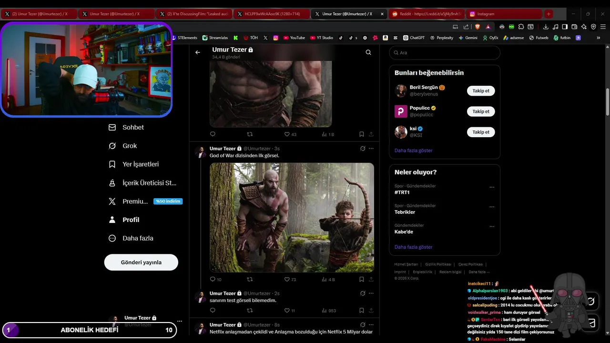Open more options on the 2s tweet

point(371,293)
